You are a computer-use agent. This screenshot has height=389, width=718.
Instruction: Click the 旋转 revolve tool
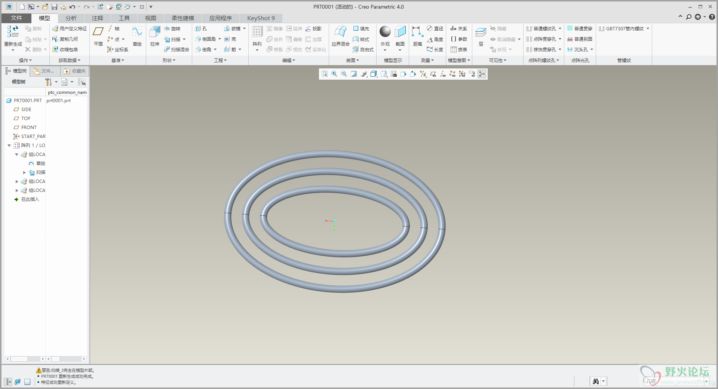click(172, 28)
